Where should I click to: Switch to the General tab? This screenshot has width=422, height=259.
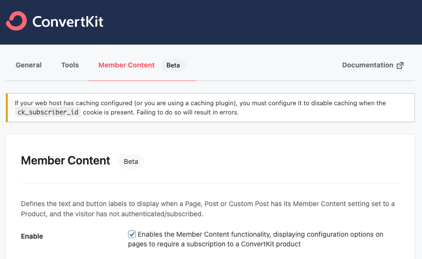point(29,65)
